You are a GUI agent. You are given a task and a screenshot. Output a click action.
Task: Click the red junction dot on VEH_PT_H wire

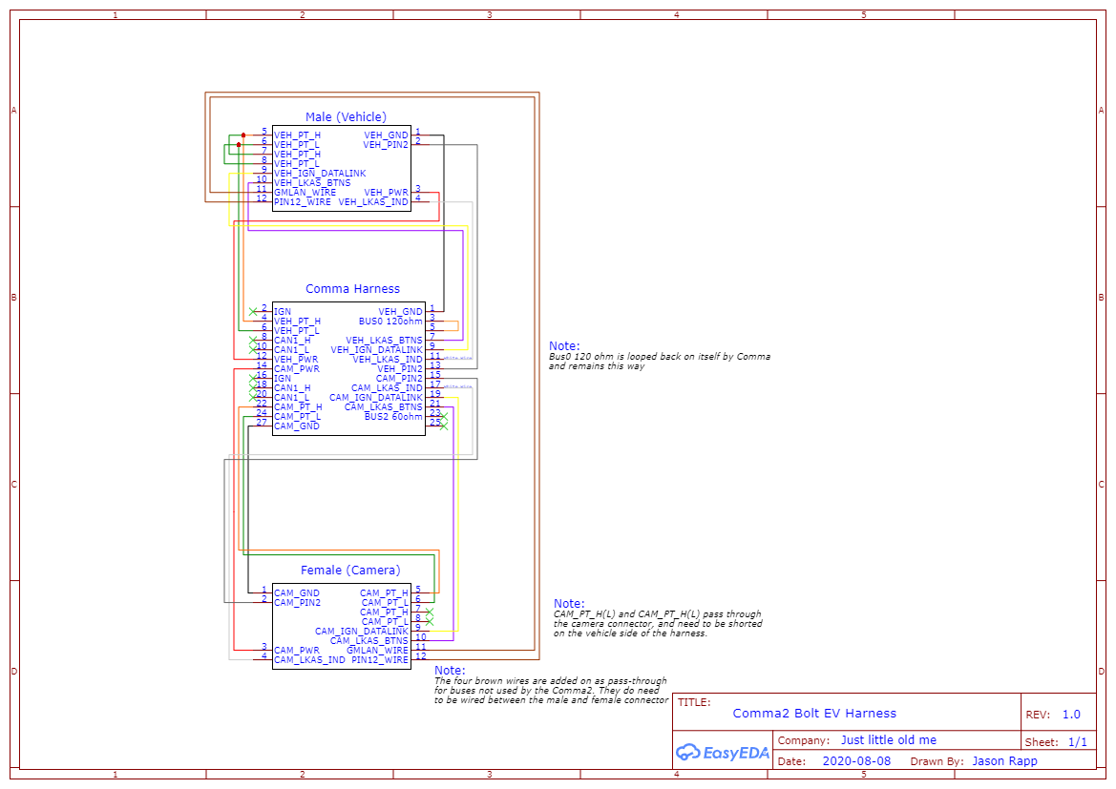242,135
